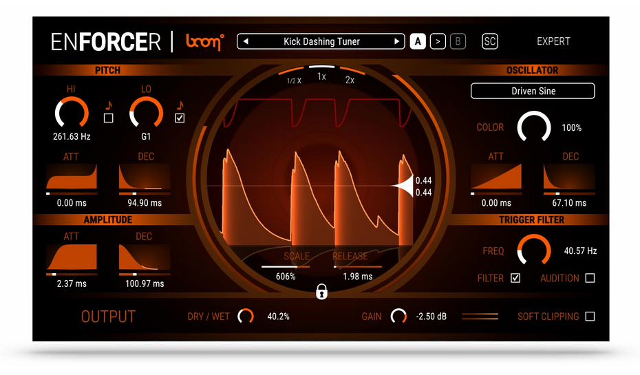Click the Boom logo

pos(205,41)
